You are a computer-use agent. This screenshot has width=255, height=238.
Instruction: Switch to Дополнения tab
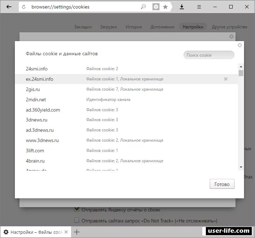[x=162, y=27]
